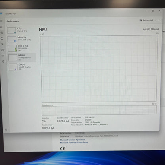Viewport: 165px width, 165px height.
Task: Select GPU 0 Intel Graphics entry
Action: tap(22, 67)
